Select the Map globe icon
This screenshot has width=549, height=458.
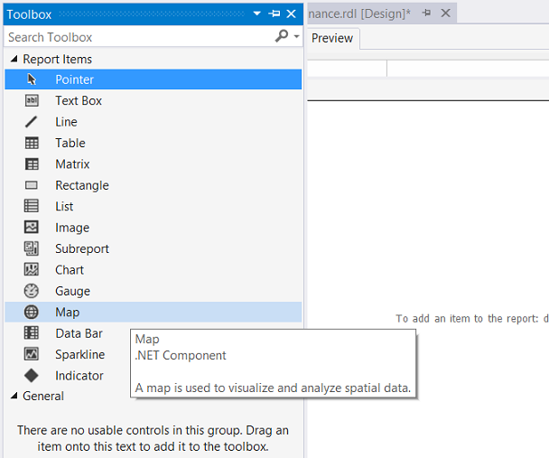(x=32, y=312)
